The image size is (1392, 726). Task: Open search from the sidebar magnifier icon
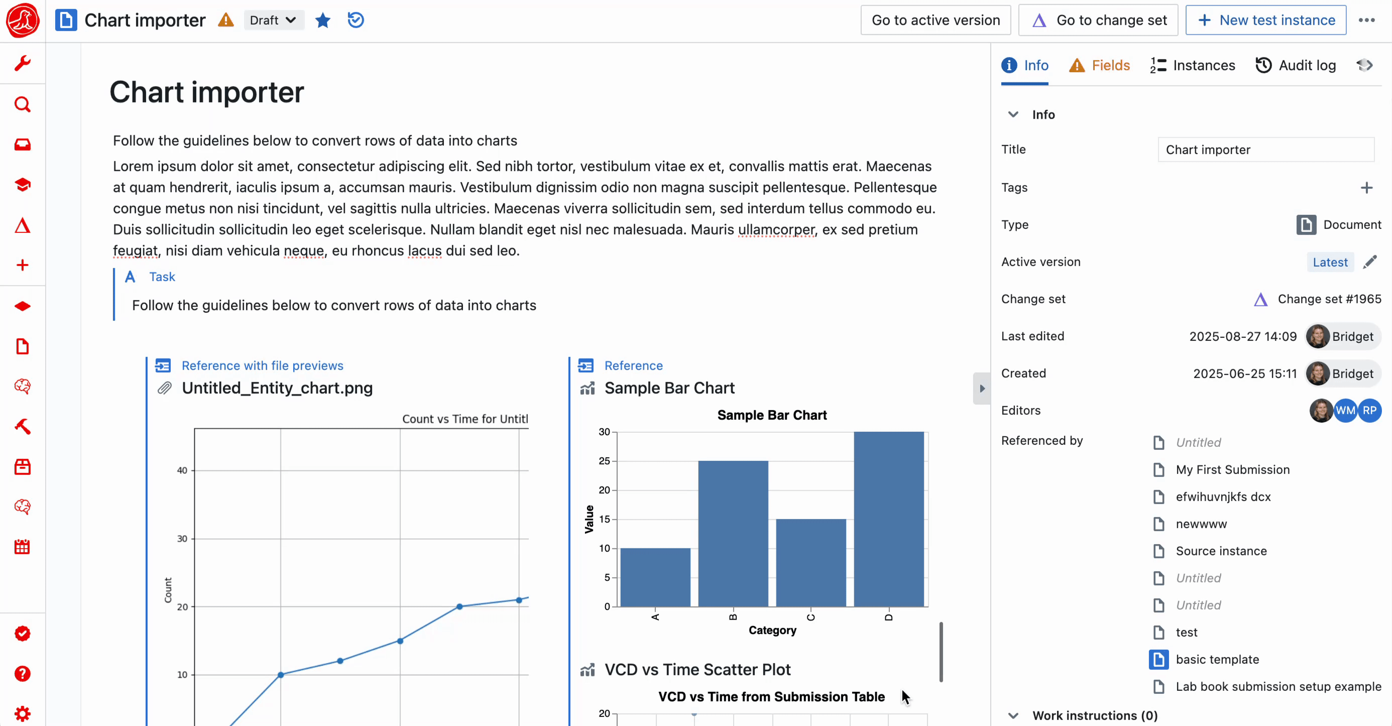pyautogui.click(x=22, y=104)
